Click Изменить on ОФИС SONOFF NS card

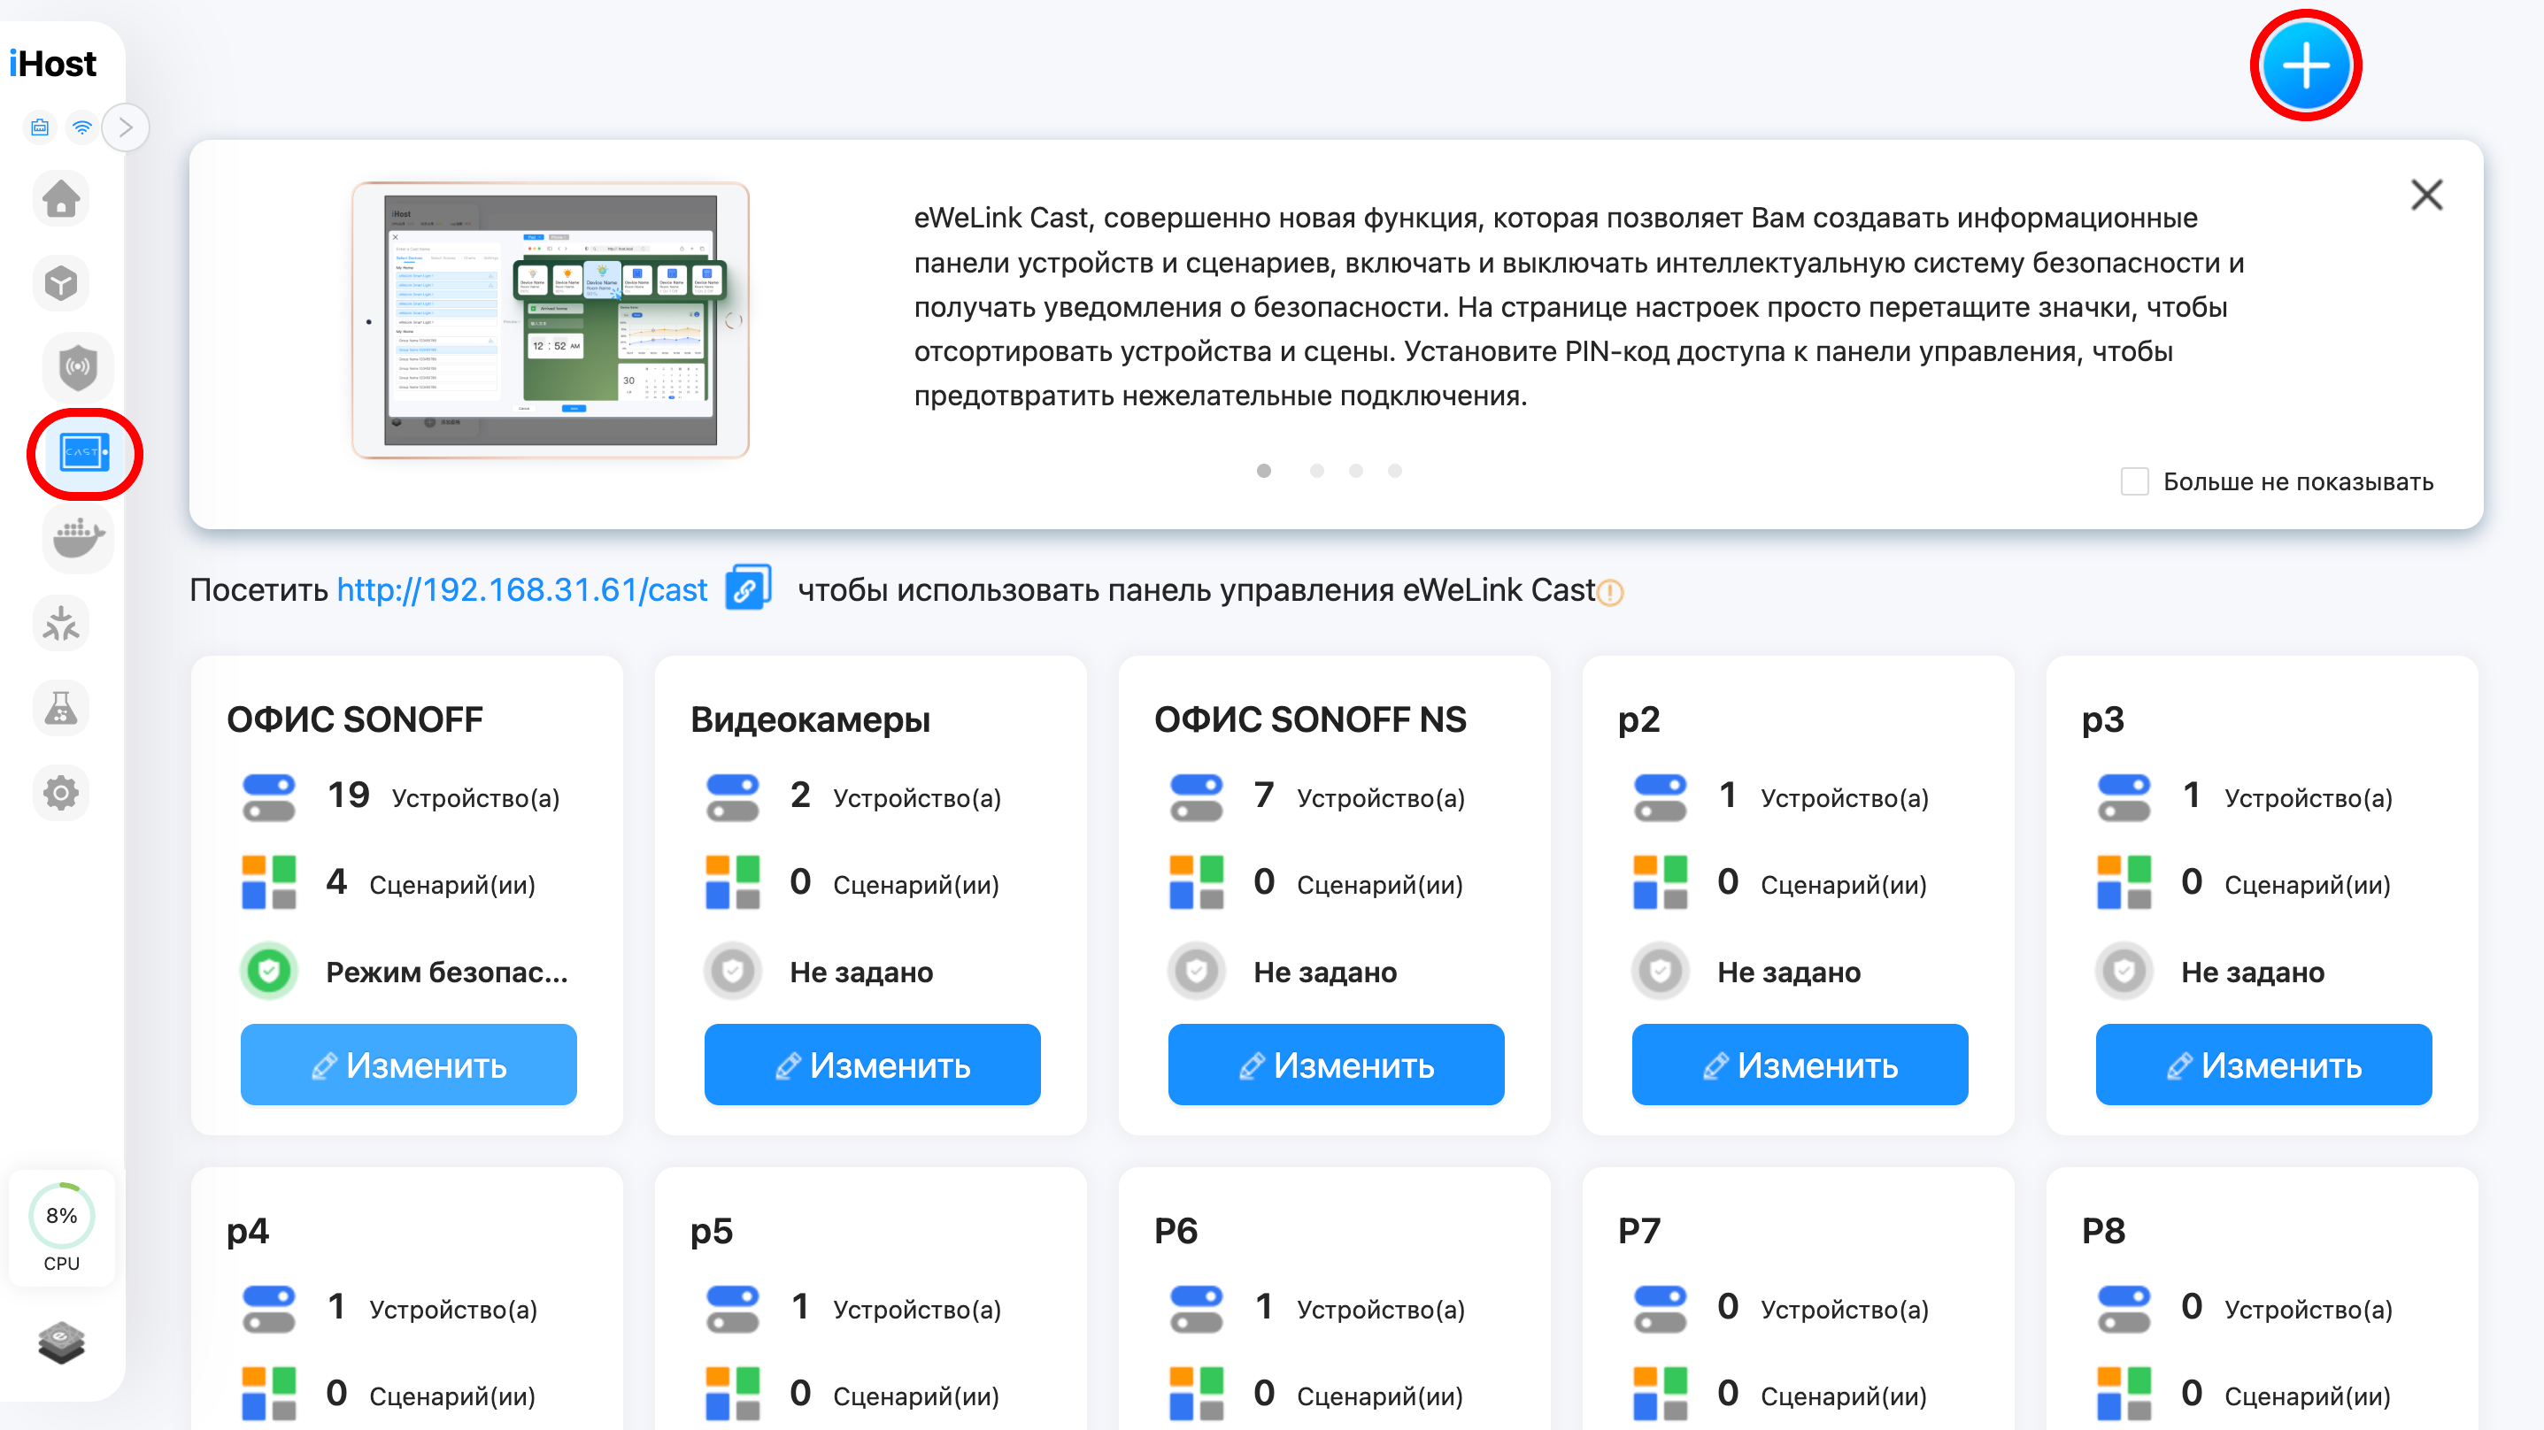1337,1065
